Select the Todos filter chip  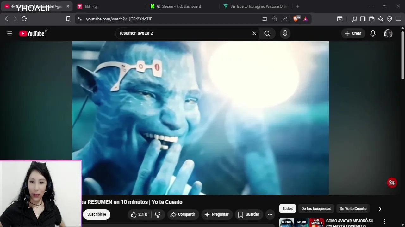pos(288,209)
